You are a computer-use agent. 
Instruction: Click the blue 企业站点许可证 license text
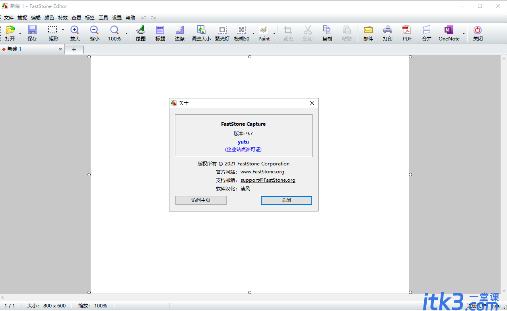(243, 150)
